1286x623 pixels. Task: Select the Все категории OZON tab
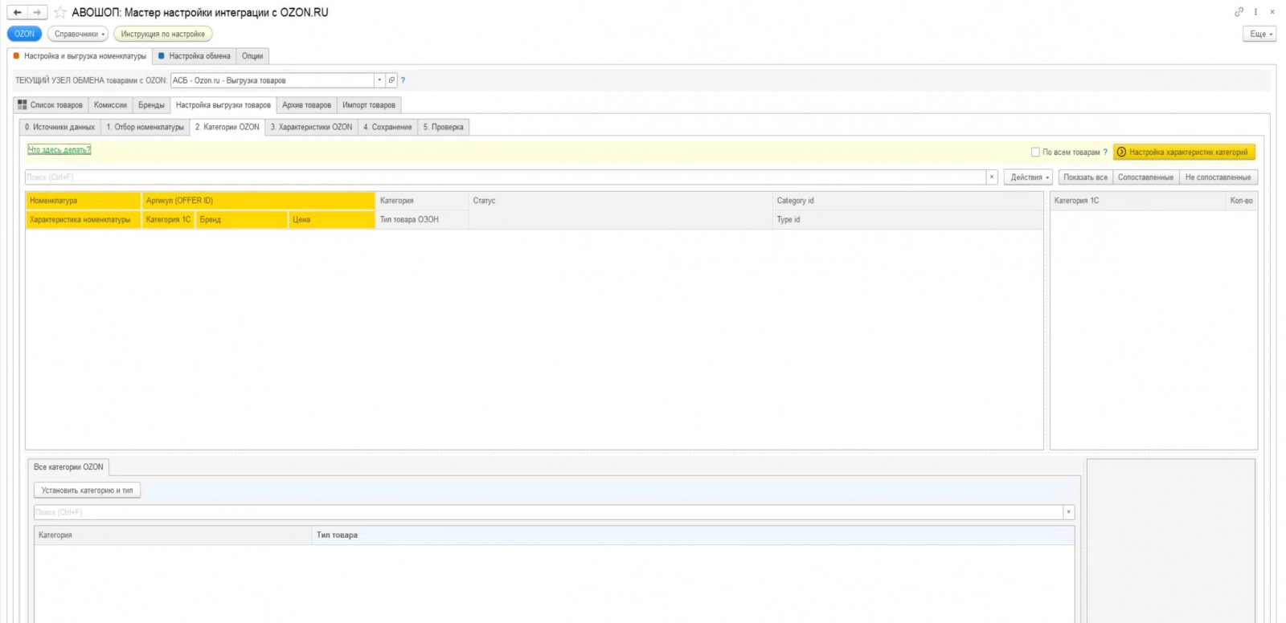click(68, 466)
